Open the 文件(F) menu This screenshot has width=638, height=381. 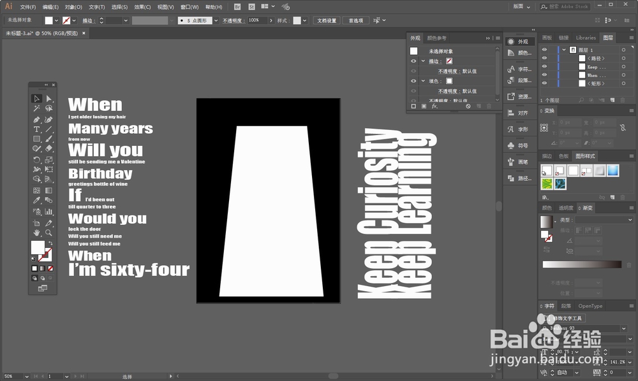point(28,7)
